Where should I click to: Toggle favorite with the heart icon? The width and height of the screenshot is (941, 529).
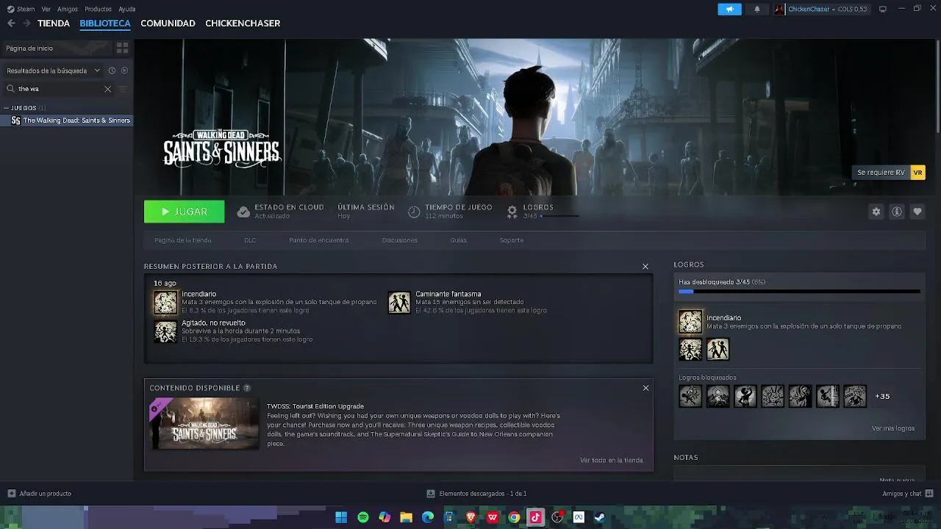click(917, 212)
